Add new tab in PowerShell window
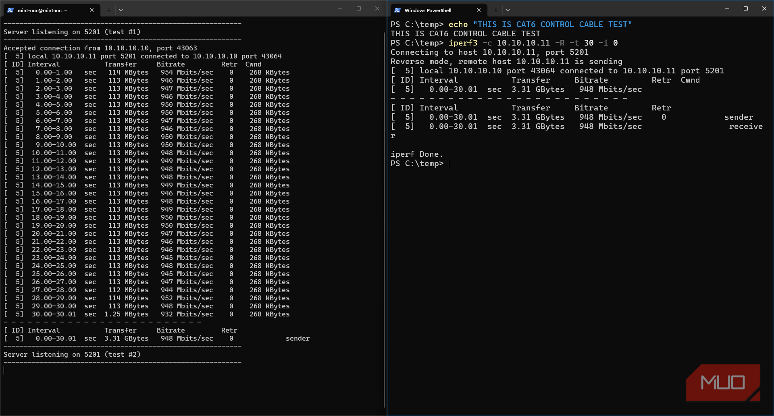Viewport: 774px width, 416px height. pyautogui.click(x=496, y=10)
